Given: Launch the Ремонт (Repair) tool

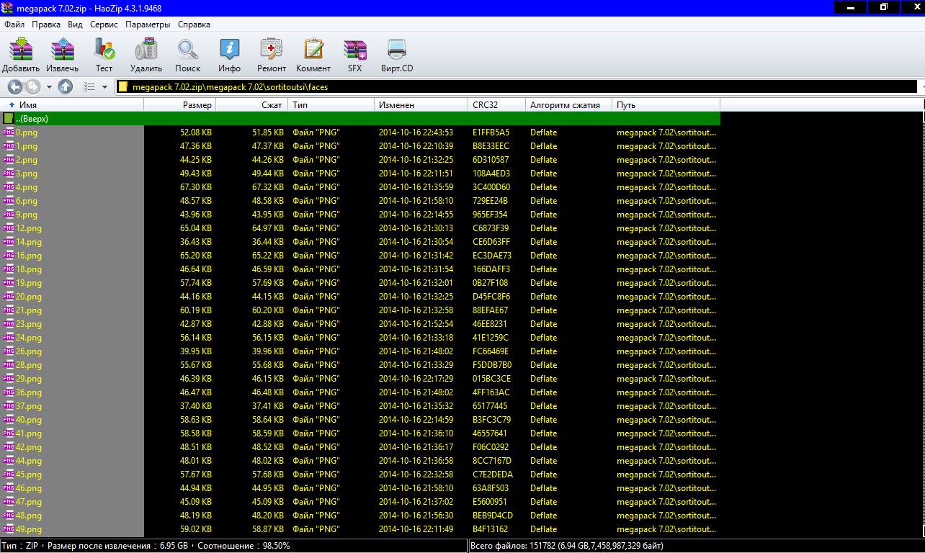Looking at the screenshot, I should [x=272, y=50].
